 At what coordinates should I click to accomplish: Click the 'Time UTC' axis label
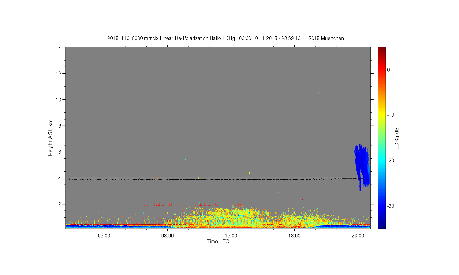click(x=218, y=241)
